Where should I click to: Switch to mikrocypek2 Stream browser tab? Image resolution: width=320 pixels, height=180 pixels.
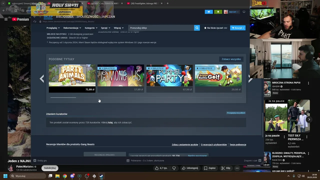pyautogui.click(x=25, y=3)
